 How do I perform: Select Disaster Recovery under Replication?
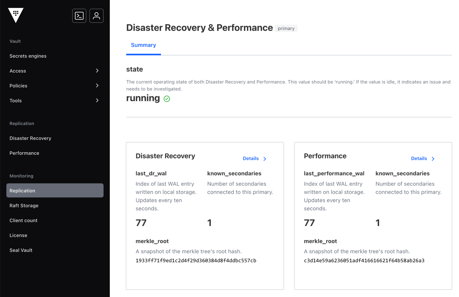click(30, 138)
